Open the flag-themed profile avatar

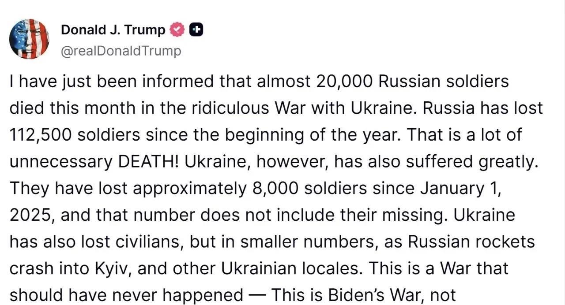[x=29, y=39]
